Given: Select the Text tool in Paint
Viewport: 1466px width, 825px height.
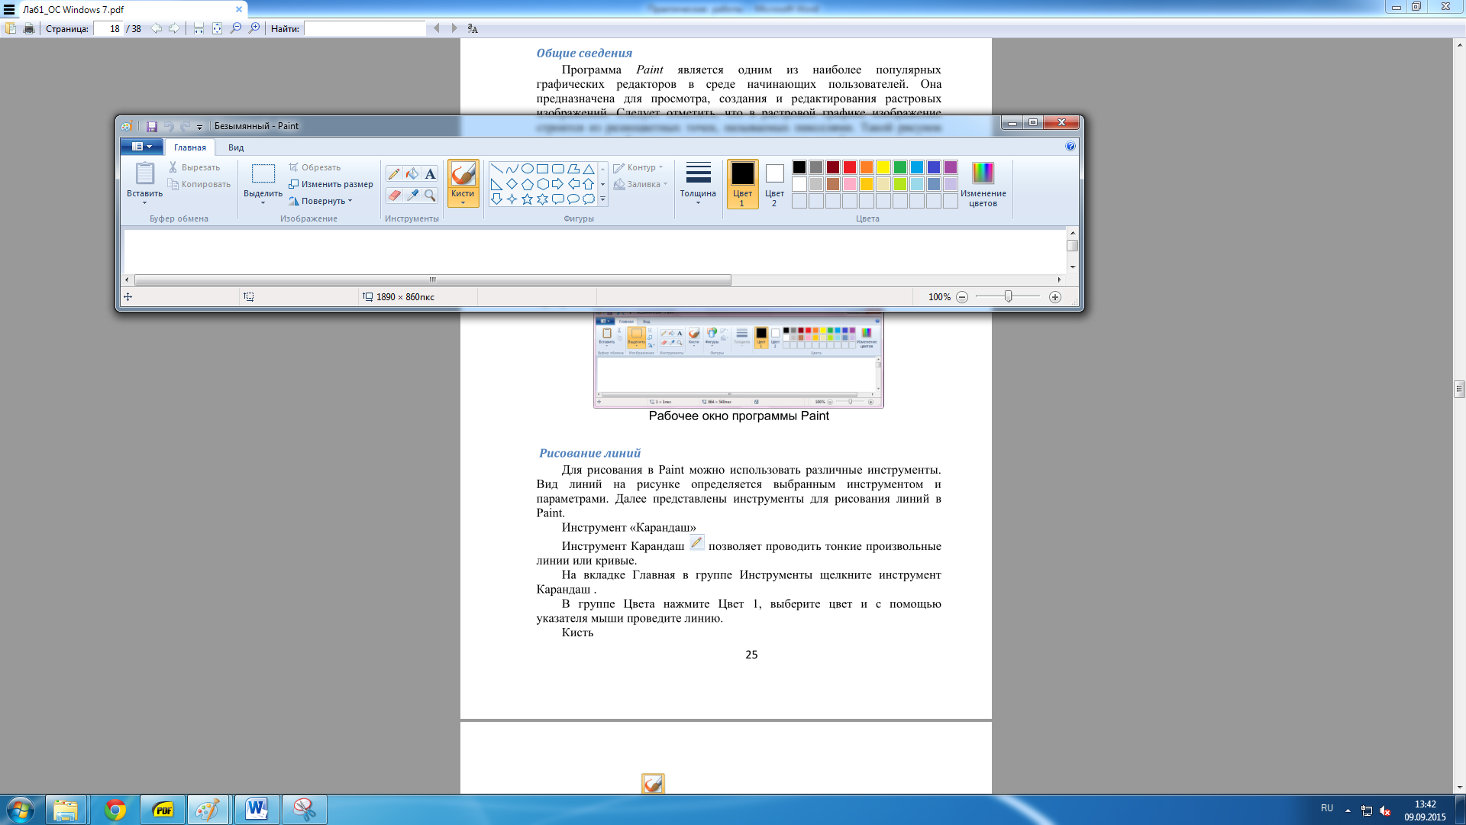Looking at the screenshot, I should point(431,174).
